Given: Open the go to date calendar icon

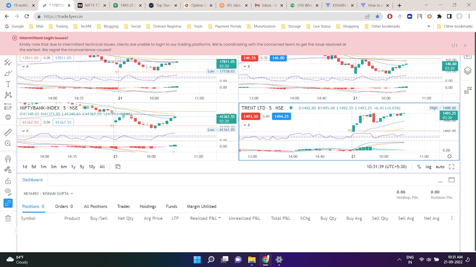Looking at the screenshot, I should point(118,167).
